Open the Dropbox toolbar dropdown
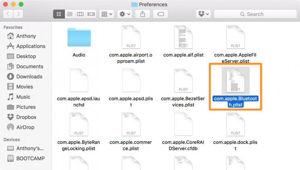This screenshot has width=300, height=170. [203, 14]
